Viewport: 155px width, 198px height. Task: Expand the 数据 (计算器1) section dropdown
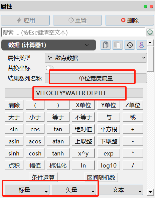pos(48,45)
